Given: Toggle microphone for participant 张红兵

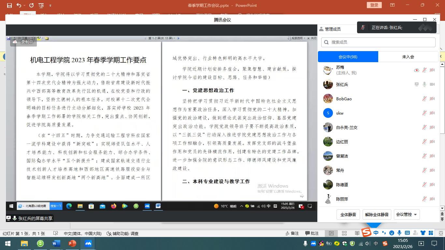Looking at the screenshot, I should [x=424, y=84].
